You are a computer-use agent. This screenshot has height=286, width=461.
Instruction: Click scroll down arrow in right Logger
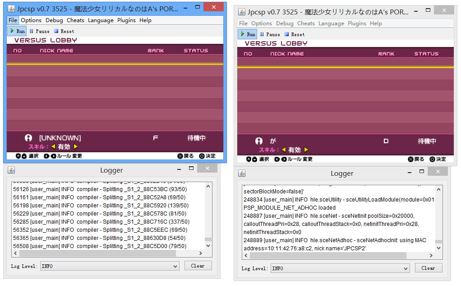point(438,248)
